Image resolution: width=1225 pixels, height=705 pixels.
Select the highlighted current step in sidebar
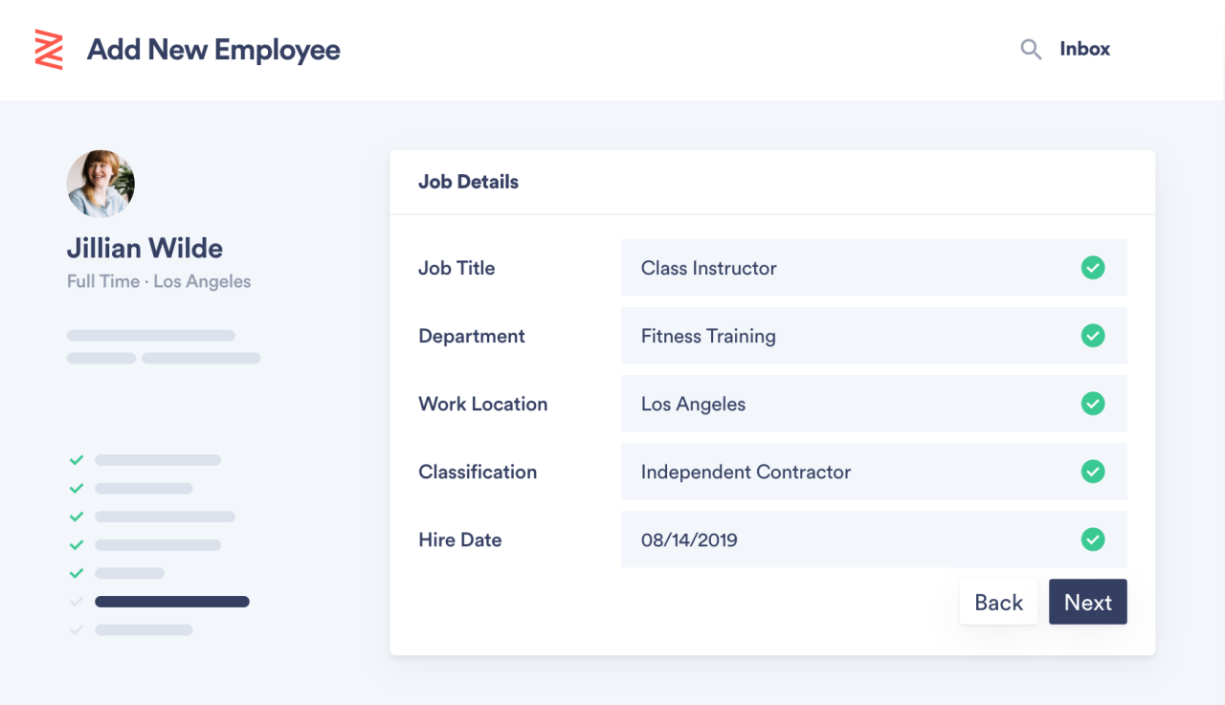click(x=172, y=602)
